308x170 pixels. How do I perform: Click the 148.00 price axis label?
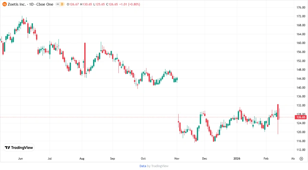point(301,70)
